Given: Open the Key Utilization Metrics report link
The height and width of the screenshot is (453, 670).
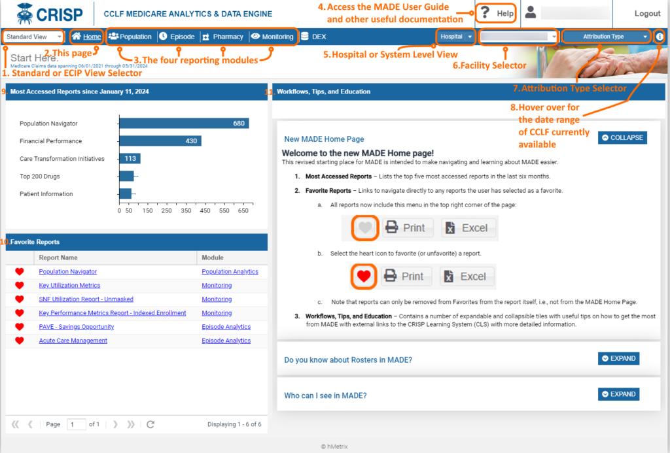Looking at the screenshot, I should (x=69, y=286).
